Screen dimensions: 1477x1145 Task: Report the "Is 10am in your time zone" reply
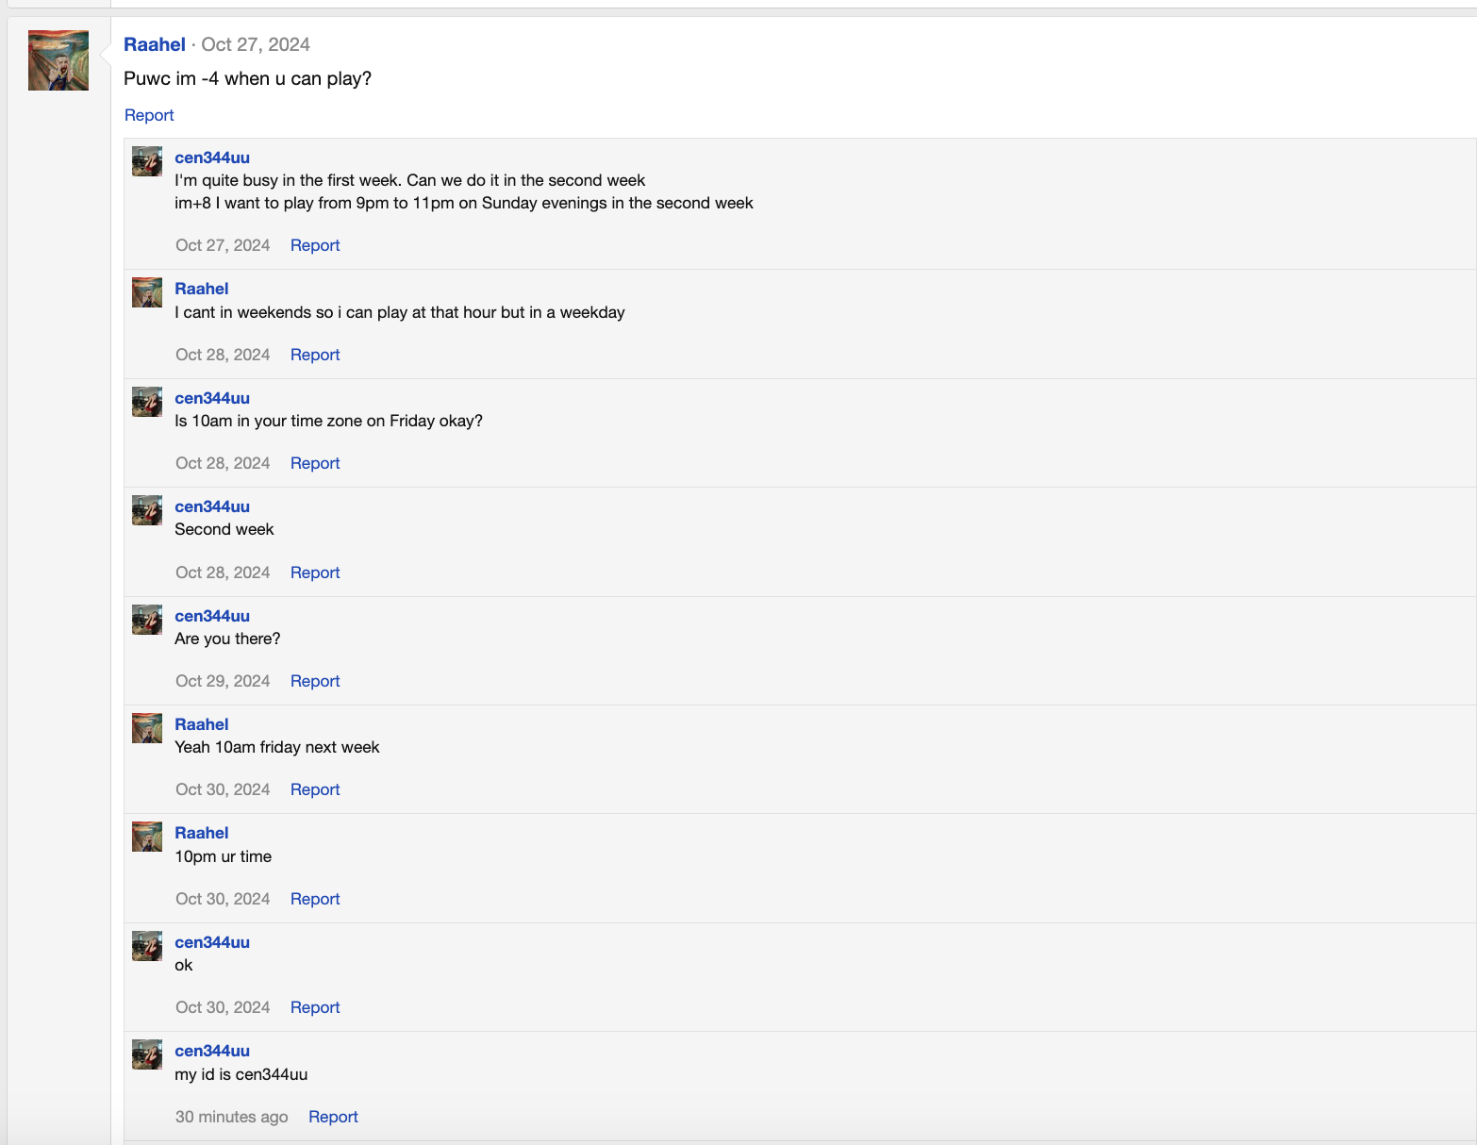(x=315, y=463)
